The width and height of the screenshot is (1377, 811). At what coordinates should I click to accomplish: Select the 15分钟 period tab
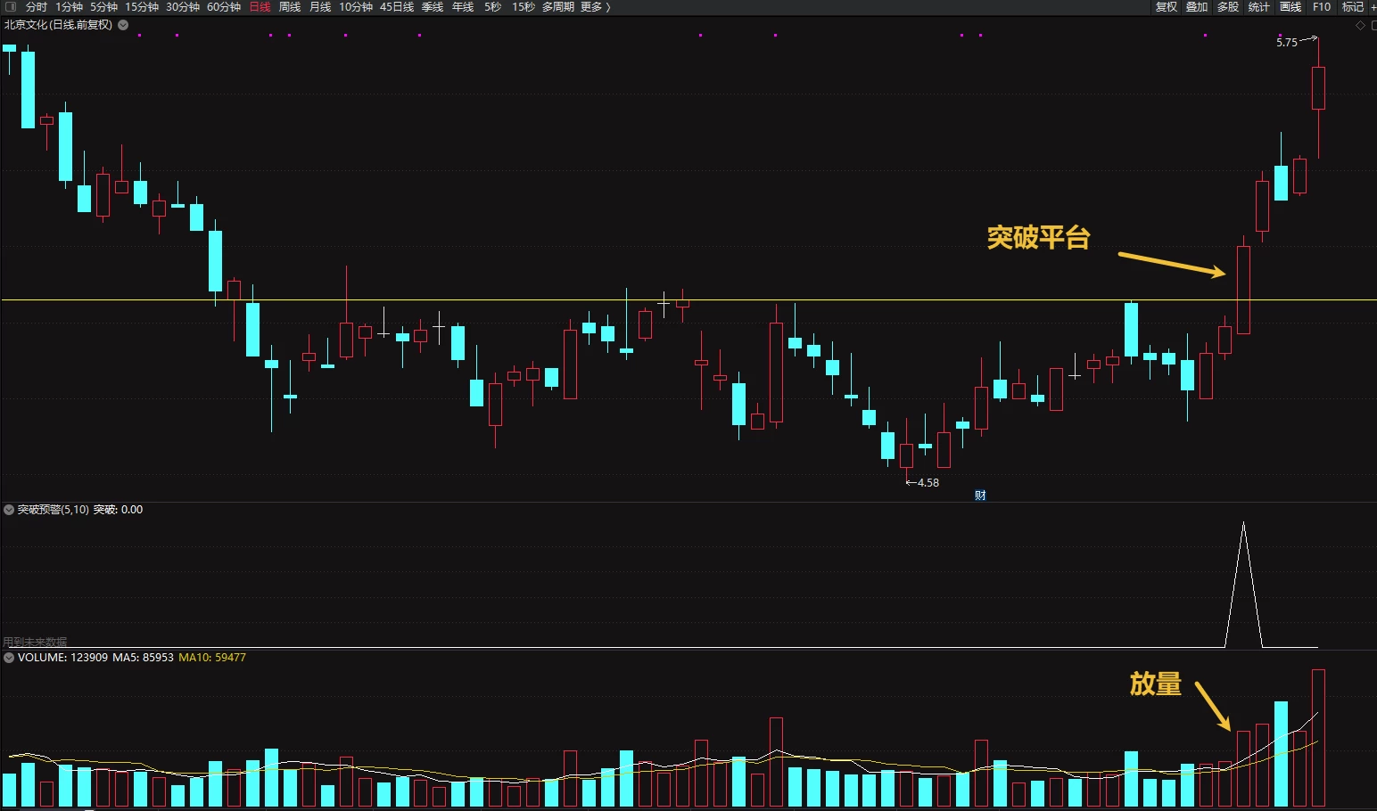point(142,6)
